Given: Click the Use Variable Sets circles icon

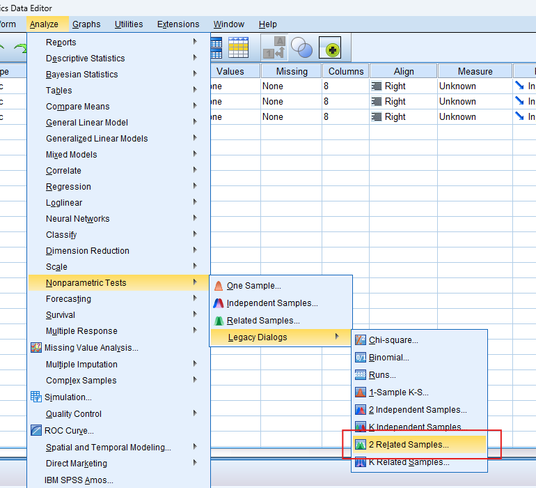Looking at the screenshot, I should (x=301, y=47).
